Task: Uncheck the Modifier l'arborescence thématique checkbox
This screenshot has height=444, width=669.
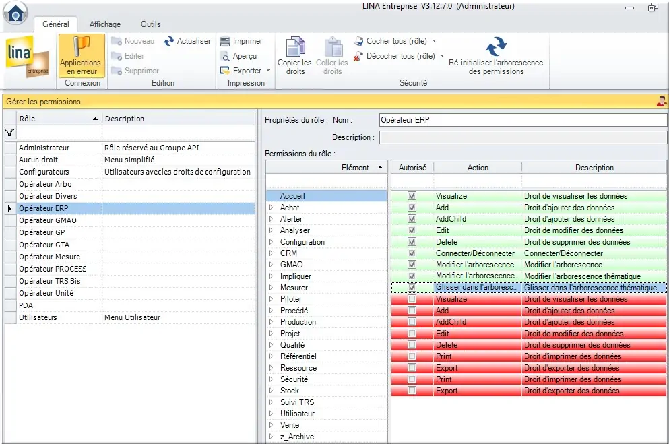Action: pyautogui.click(x=412, y=276)
